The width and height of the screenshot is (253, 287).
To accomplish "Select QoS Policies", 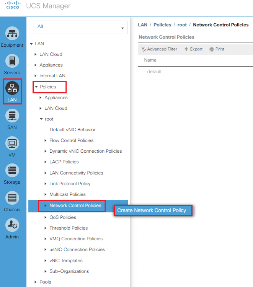I will [63, 217].
